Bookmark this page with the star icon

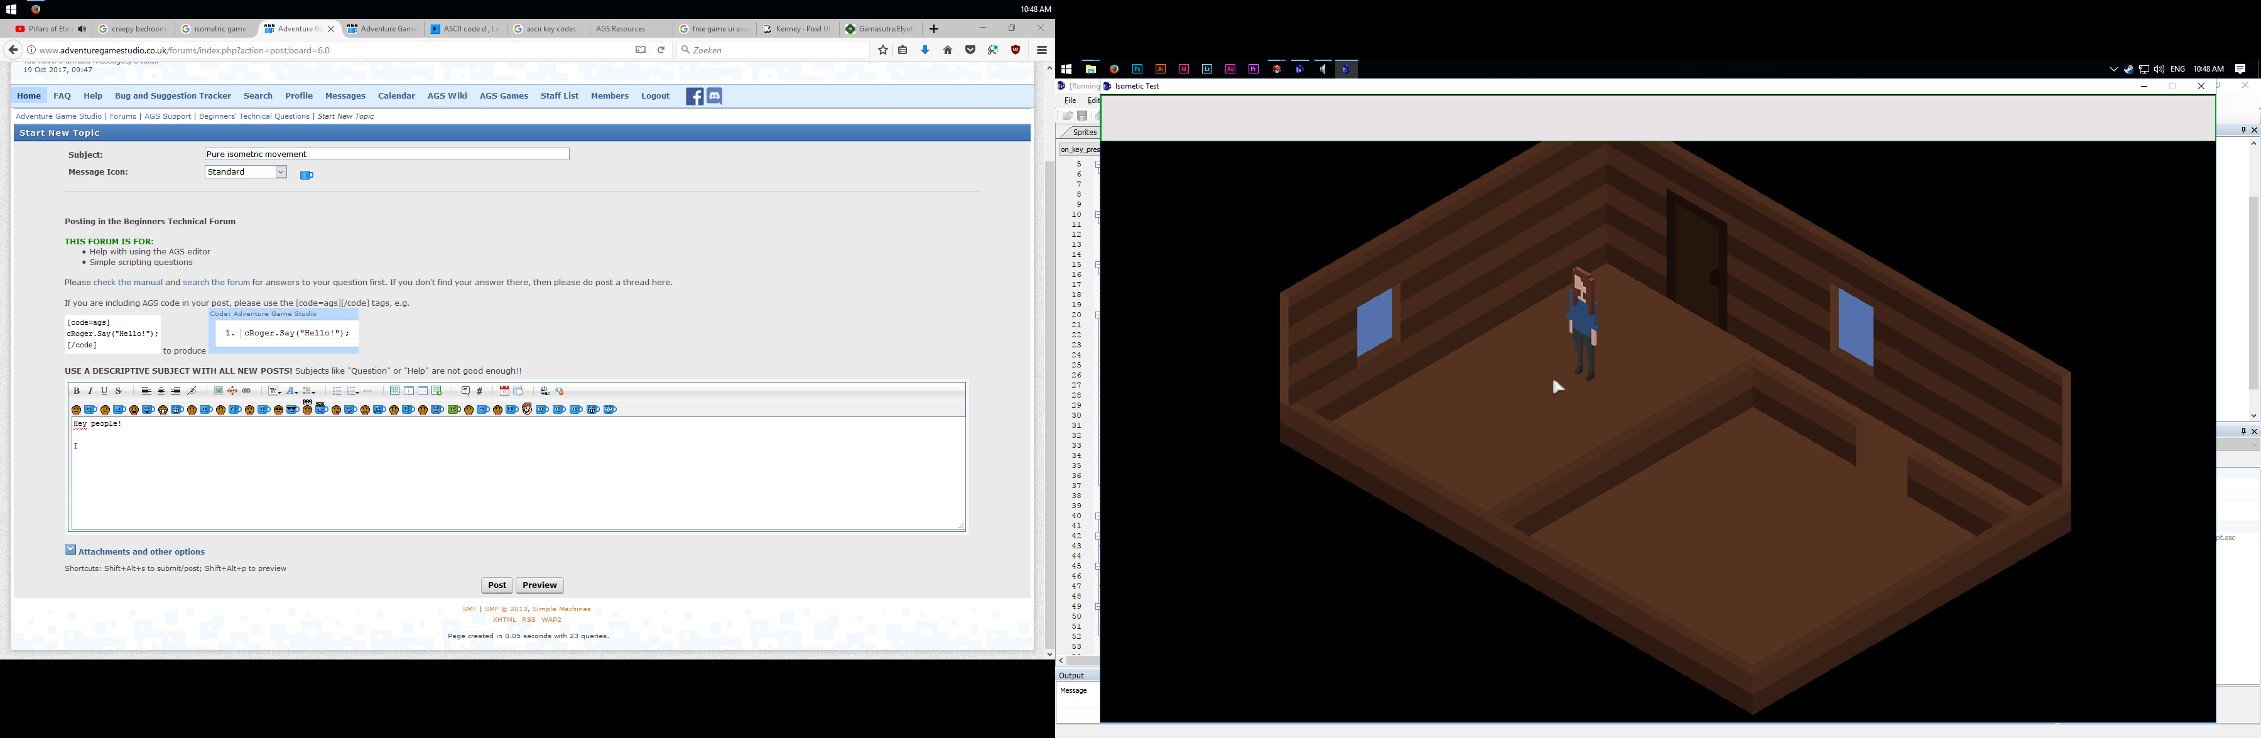[883, 50]
